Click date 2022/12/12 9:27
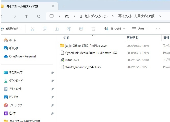Viewport: 170px width, 122px height. (137, 67)
